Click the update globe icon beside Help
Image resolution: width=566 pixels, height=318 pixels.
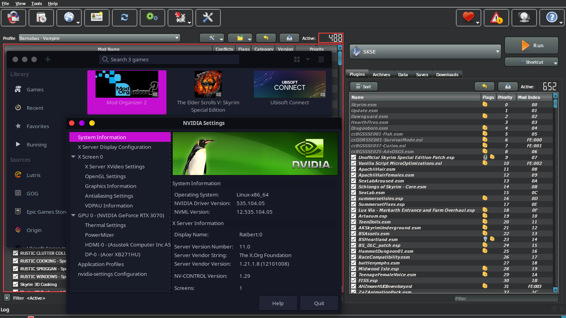524,18
